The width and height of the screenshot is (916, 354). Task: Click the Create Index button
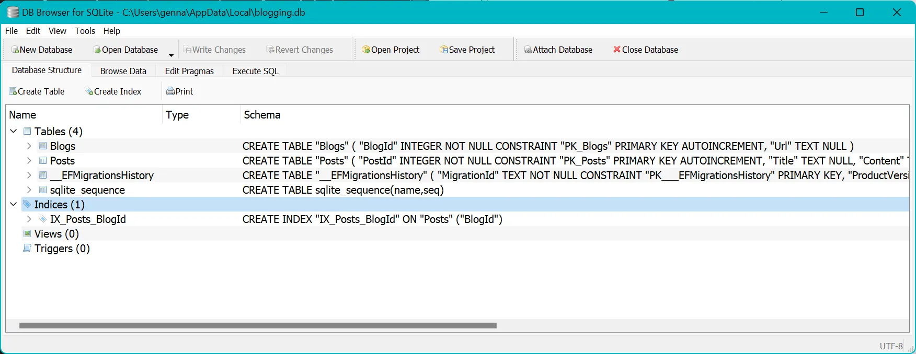point(113,91)
